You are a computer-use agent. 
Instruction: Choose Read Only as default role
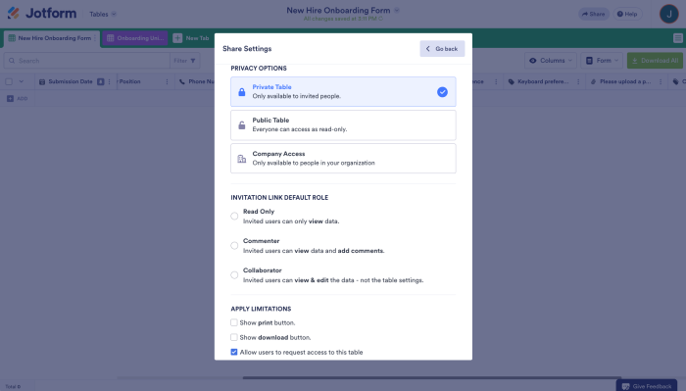pos(234,216)
